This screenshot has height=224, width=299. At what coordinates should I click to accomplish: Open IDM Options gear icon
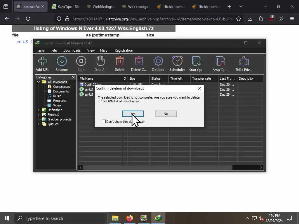click(158, 64)
